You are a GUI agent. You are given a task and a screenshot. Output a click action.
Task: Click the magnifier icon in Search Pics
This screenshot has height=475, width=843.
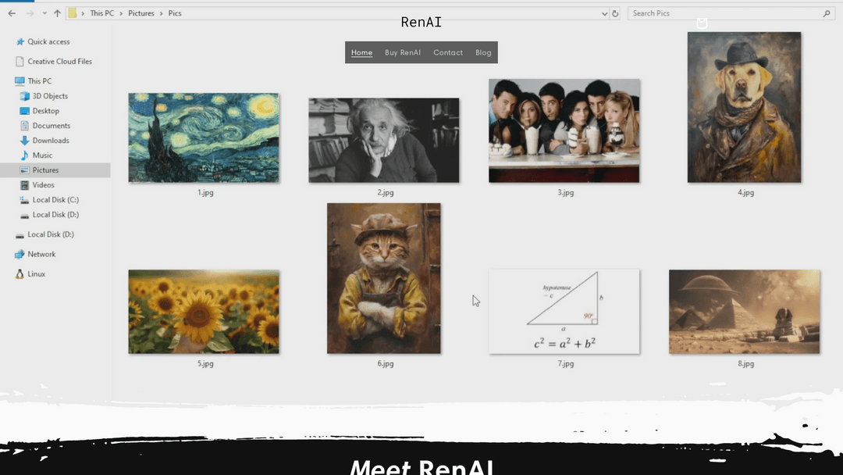827,13
